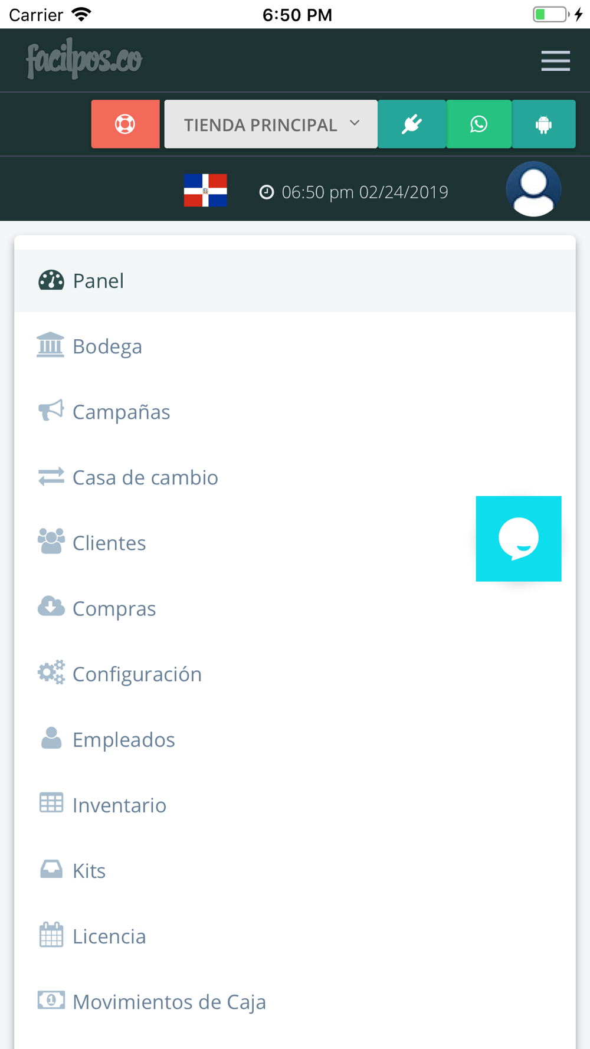Open the Compras section

pos(295,608)
